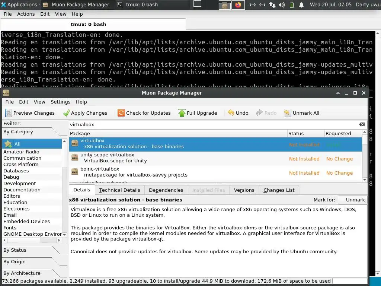This screenshot has height=286, width=381.
Task: Undo the last marking
Action: (x=238, y=113)
